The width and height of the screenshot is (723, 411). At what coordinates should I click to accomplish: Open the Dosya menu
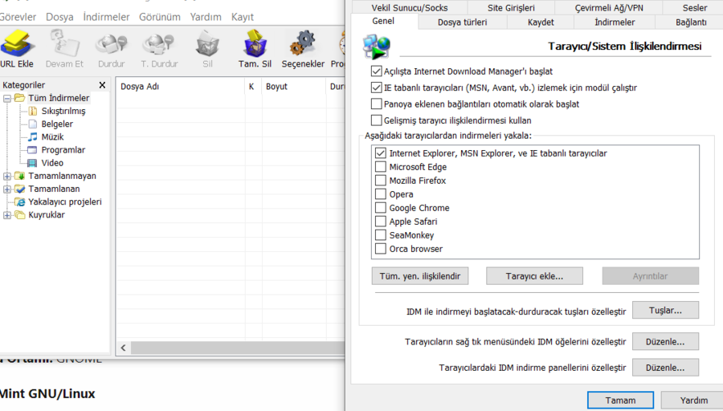[59, 17]
